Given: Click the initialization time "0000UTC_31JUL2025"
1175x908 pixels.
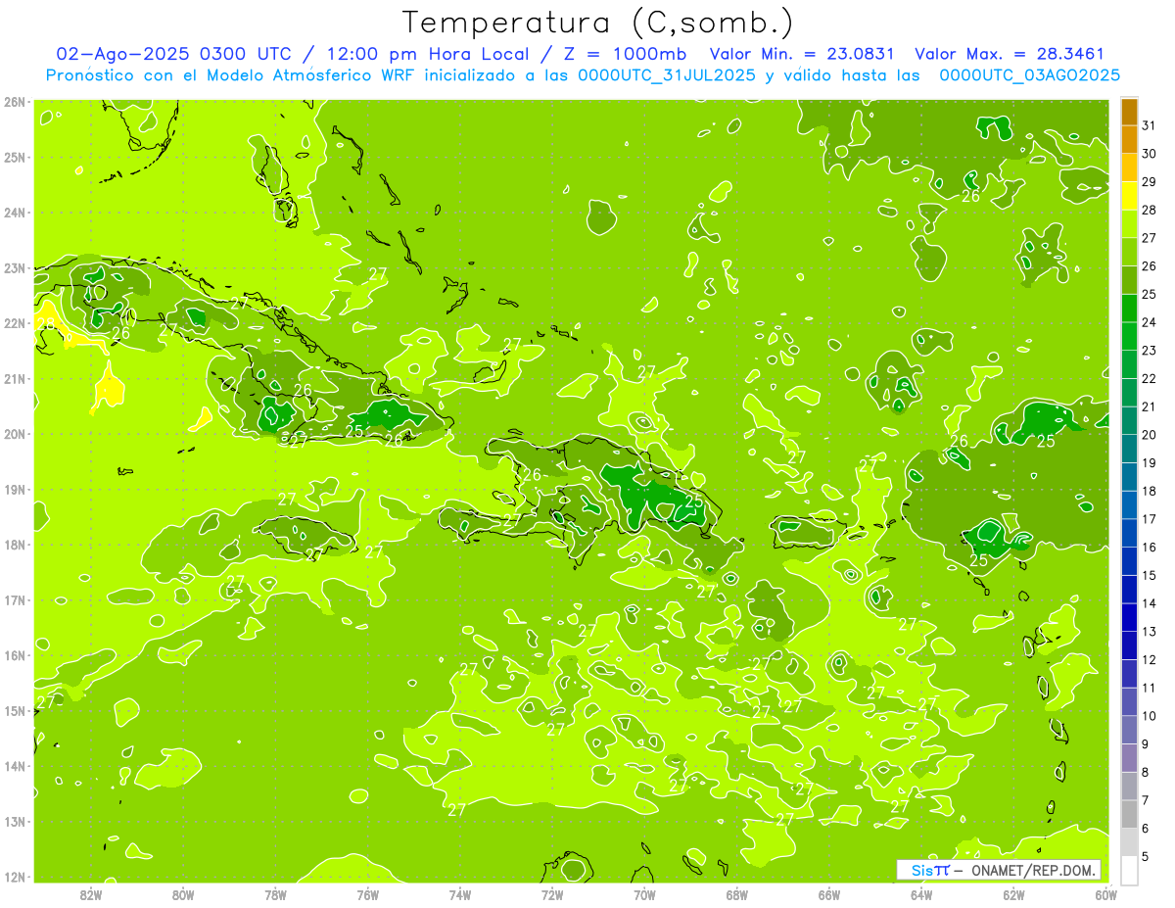Looking at the screenshot, I should (x=667, y=74).
